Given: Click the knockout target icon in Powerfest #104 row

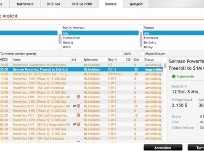Looking at the screenshot, I should (x=79, y=97).
